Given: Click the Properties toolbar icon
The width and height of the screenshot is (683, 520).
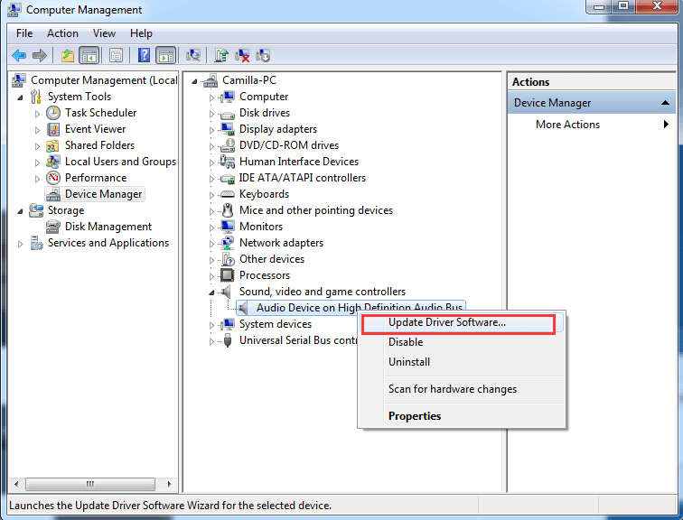Looking at the screenshot, I should [116, 56].
